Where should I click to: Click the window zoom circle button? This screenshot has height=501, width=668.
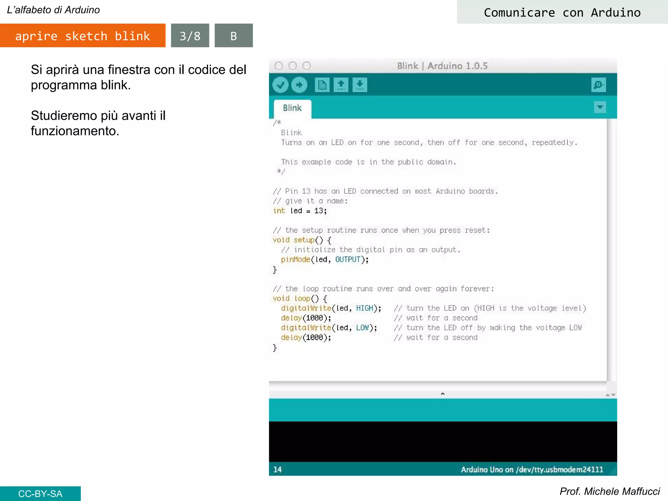coord(307,66)
